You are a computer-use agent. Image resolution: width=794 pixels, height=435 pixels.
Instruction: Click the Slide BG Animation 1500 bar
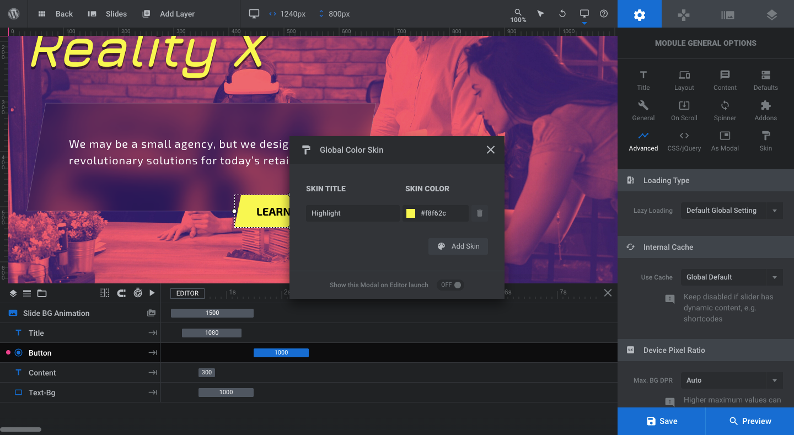(x=212, y=313)
